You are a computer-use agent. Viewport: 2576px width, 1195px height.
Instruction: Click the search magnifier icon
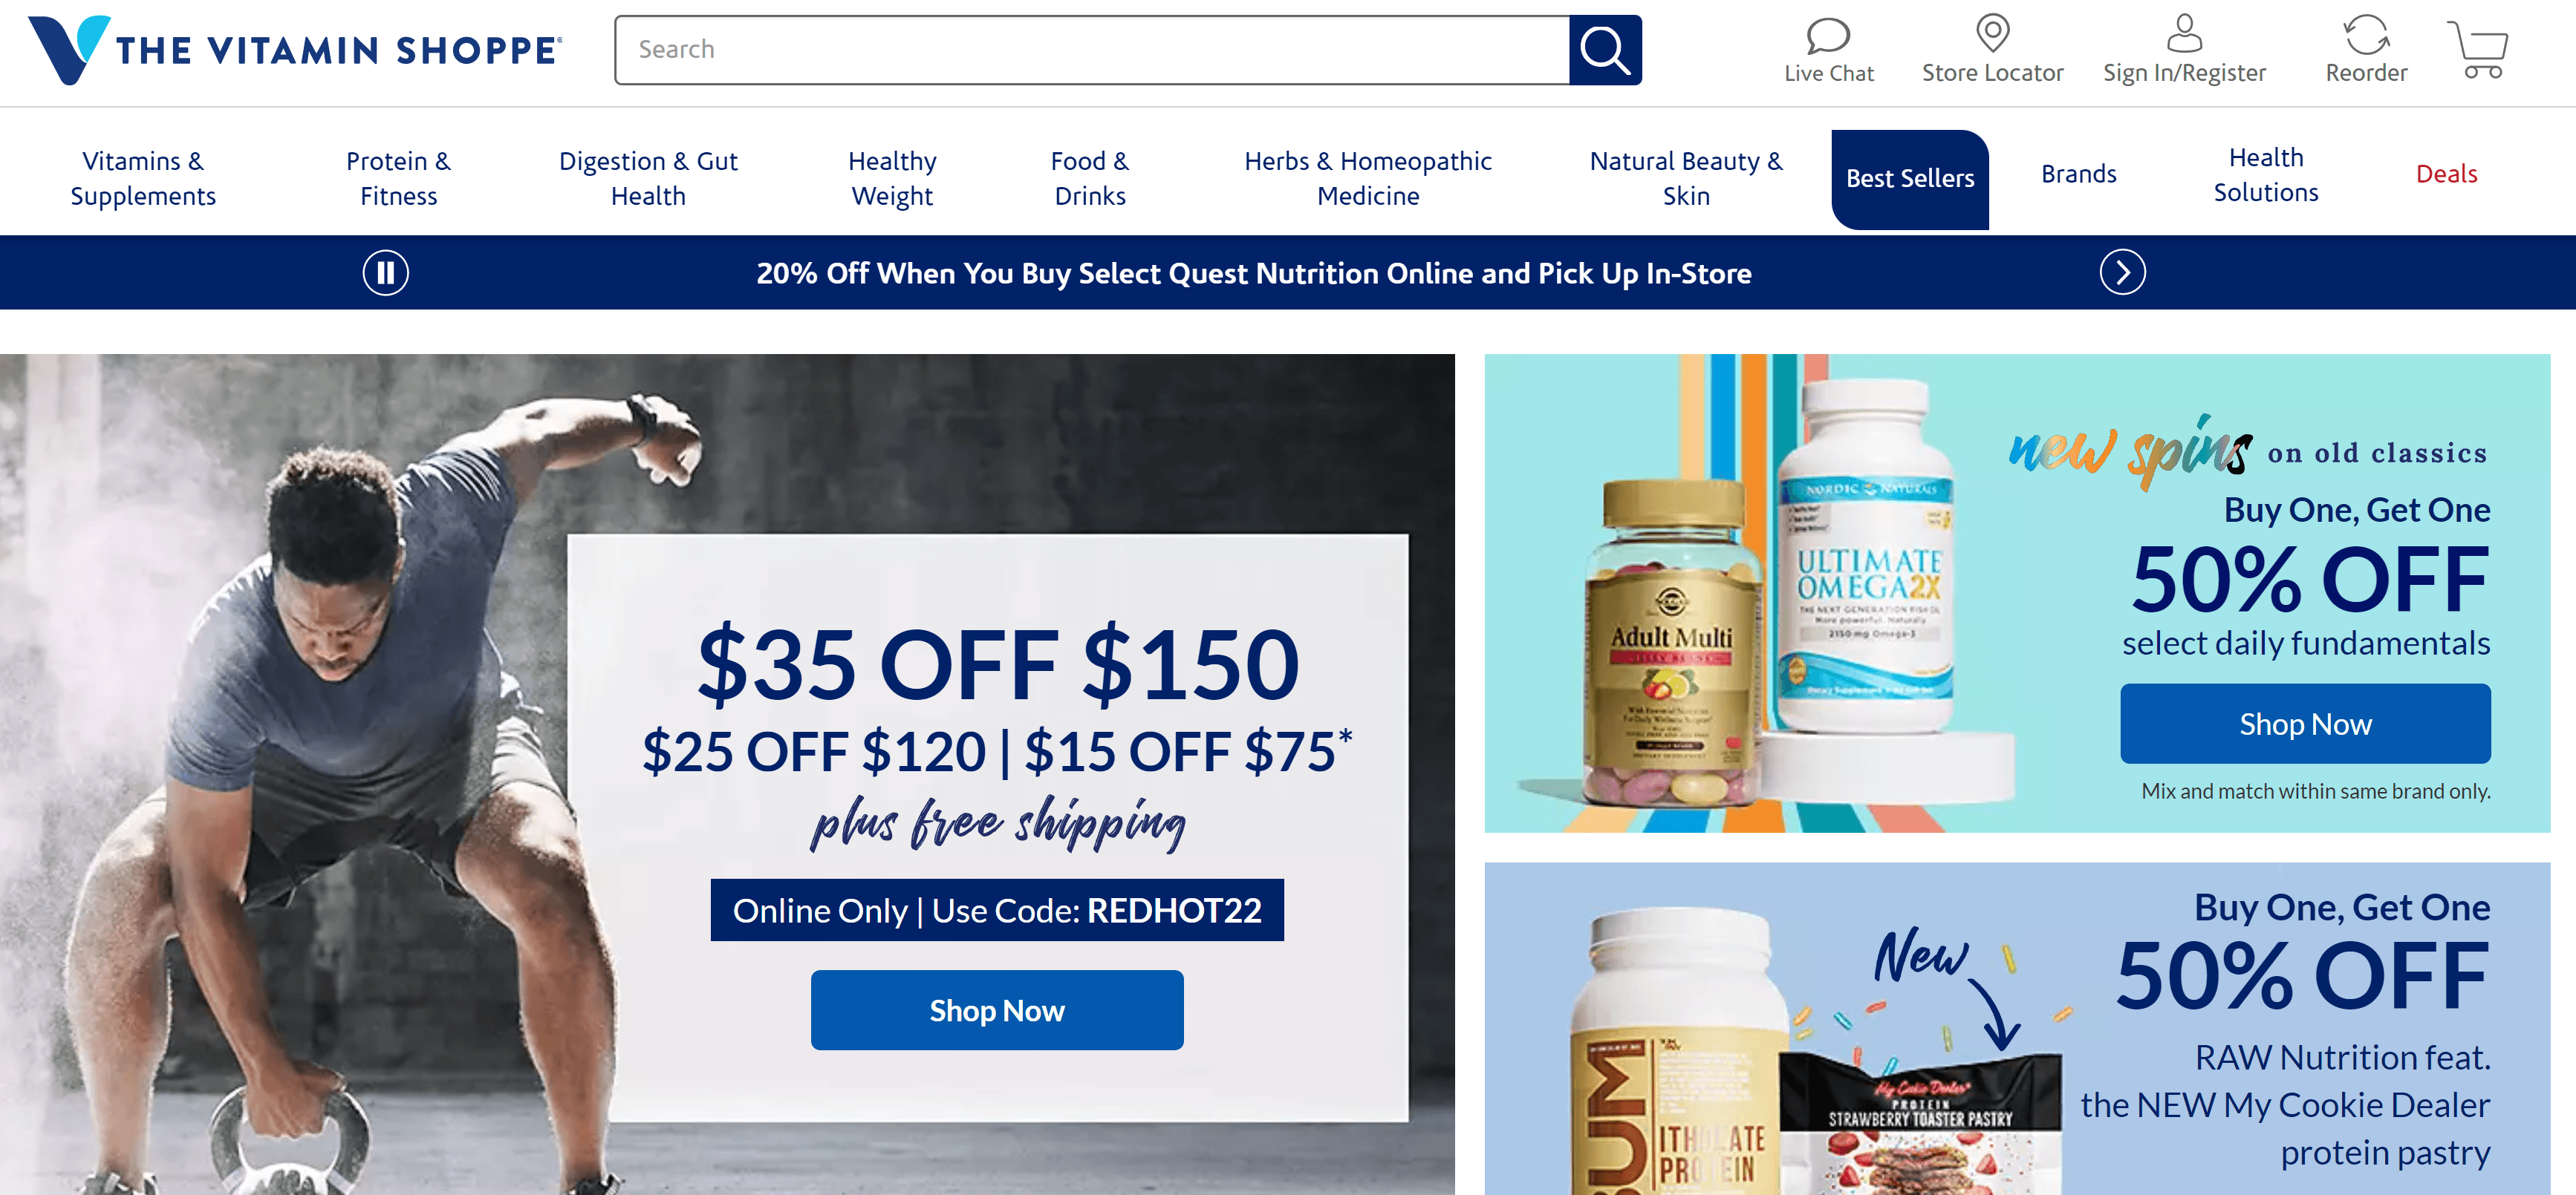pos(1604,50)
